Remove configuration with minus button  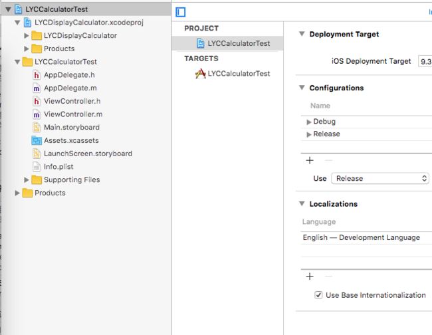[328, 160]
